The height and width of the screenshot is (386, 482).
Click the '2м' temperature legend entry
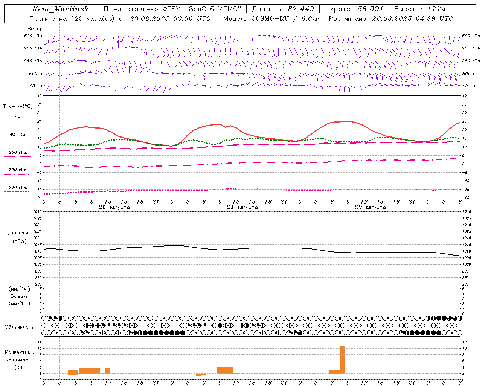click(18, 118)
